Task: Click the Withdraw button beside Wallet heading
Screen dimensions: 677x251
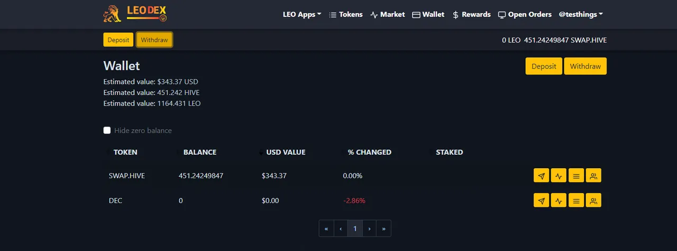Action: click(585, 66)
